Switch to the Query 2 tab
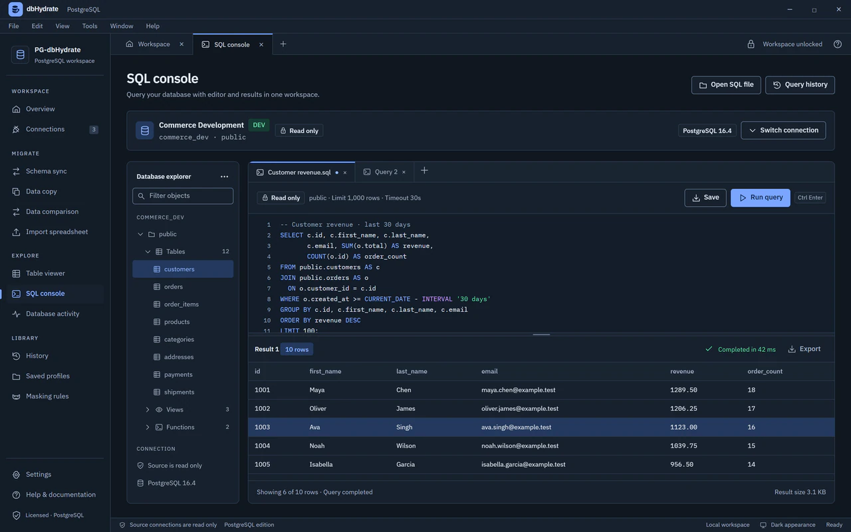This screenshot has width=851, height=532. (386, 172)
